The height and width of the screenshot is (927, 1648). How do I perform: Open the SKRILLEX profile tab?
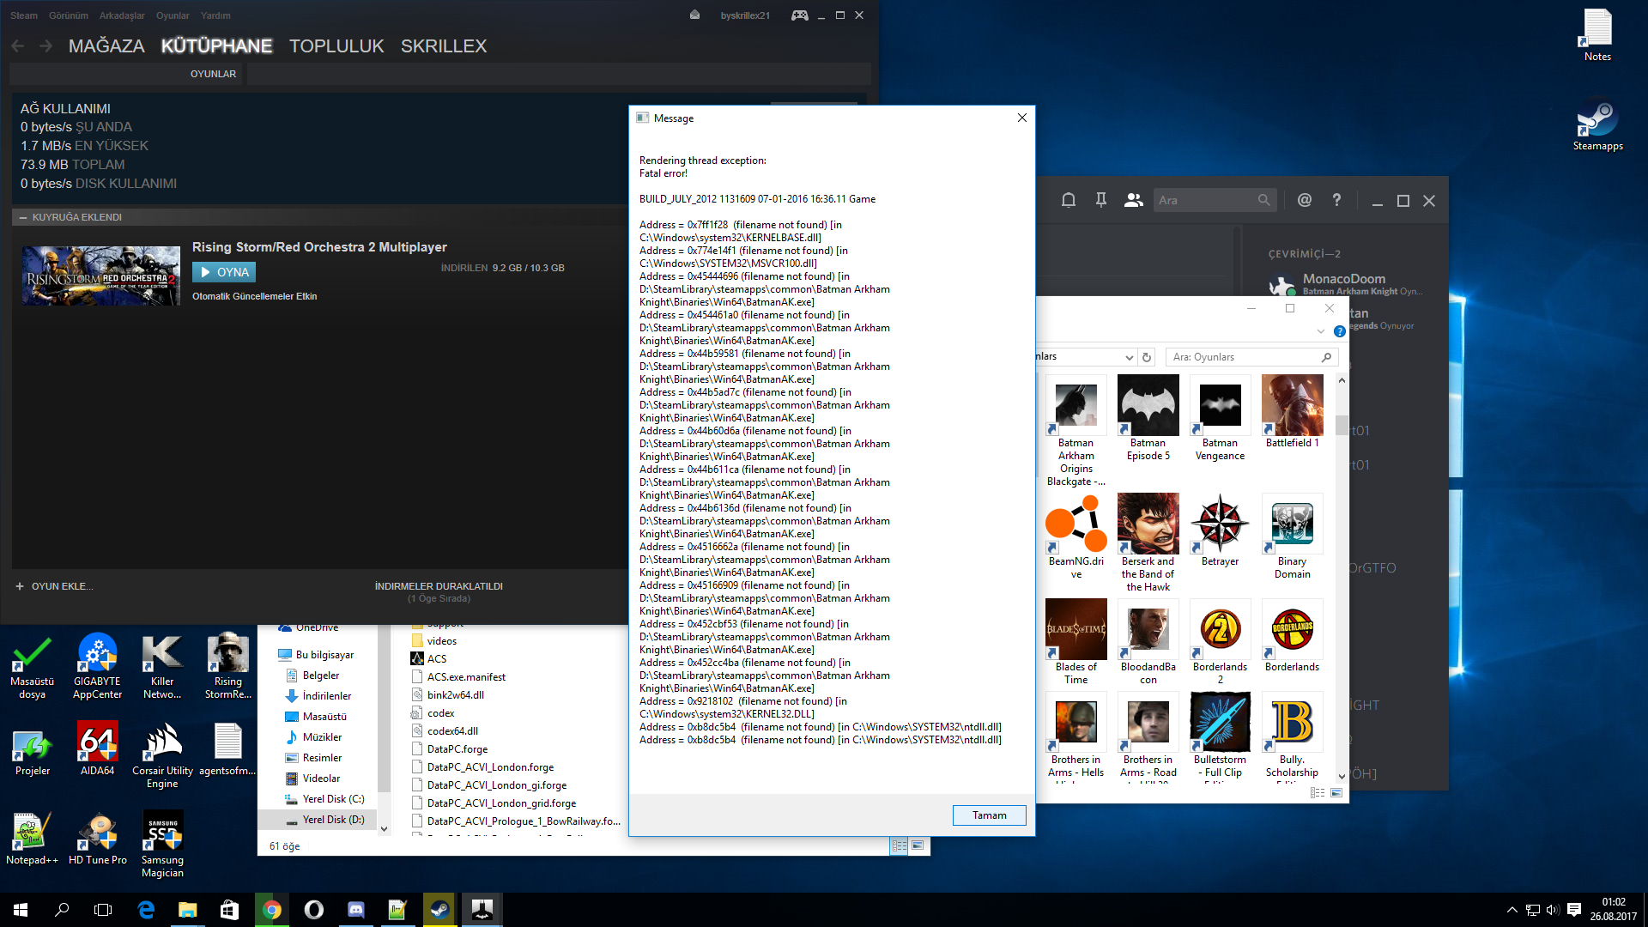point(444,46)
